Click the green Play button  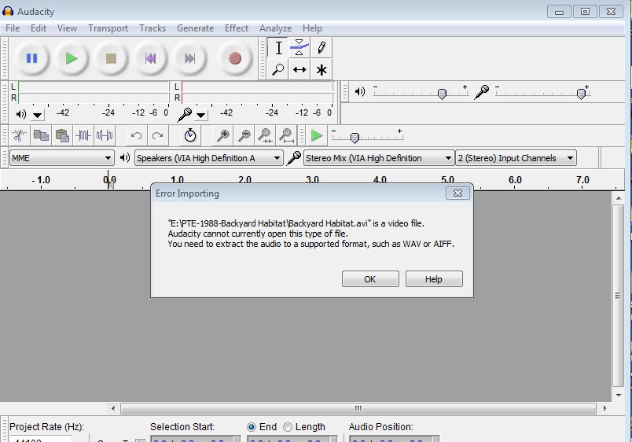point(72,59)
